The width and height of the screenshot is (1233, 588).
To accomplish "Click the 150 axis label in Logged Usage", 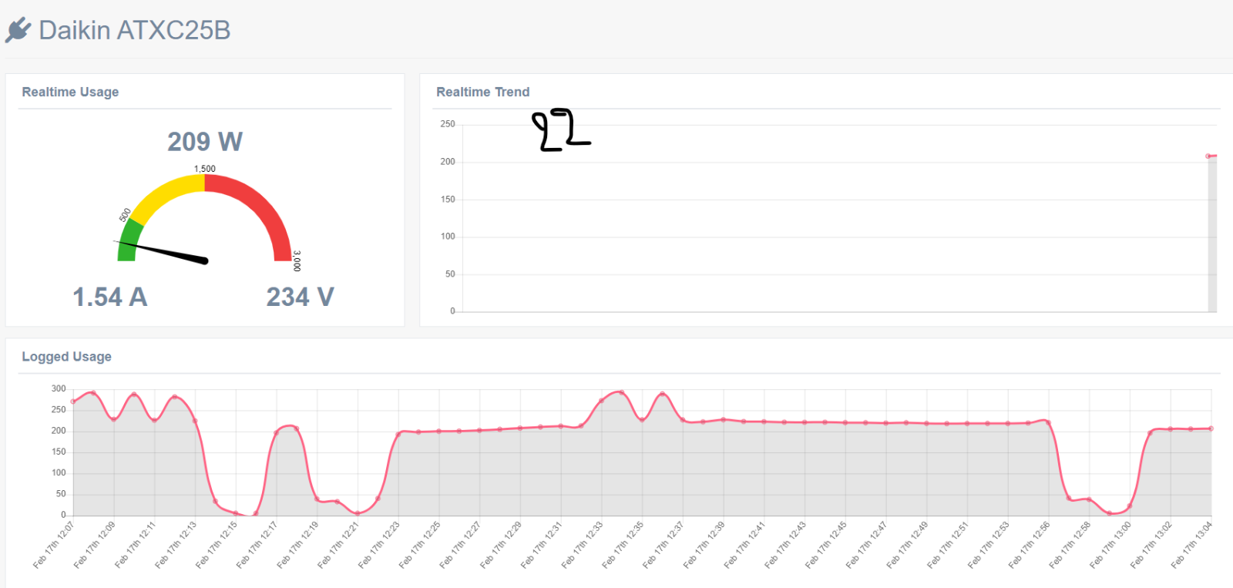I will pos(59,452).
